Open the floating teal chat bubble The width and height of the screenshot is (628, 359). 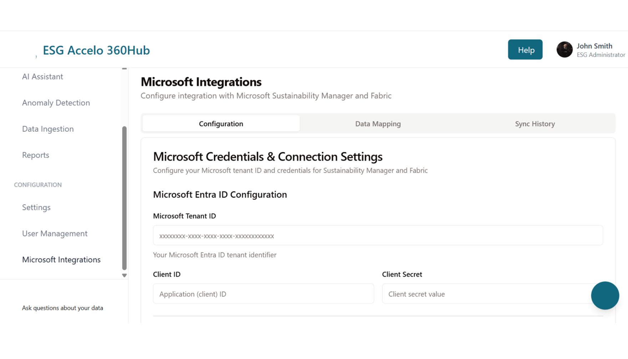(x=605, y=296)
